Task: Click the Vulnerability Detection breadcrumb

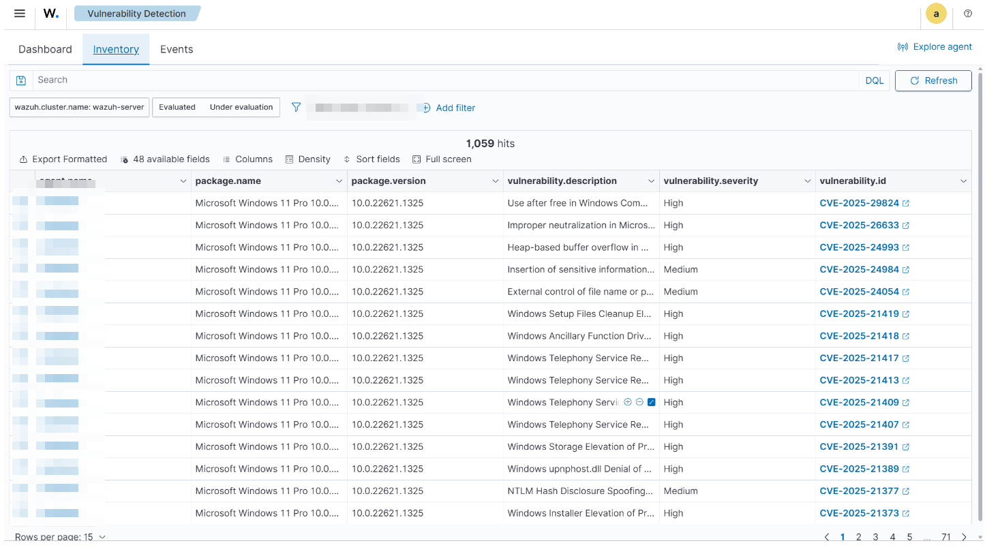Action: point(136,14)
